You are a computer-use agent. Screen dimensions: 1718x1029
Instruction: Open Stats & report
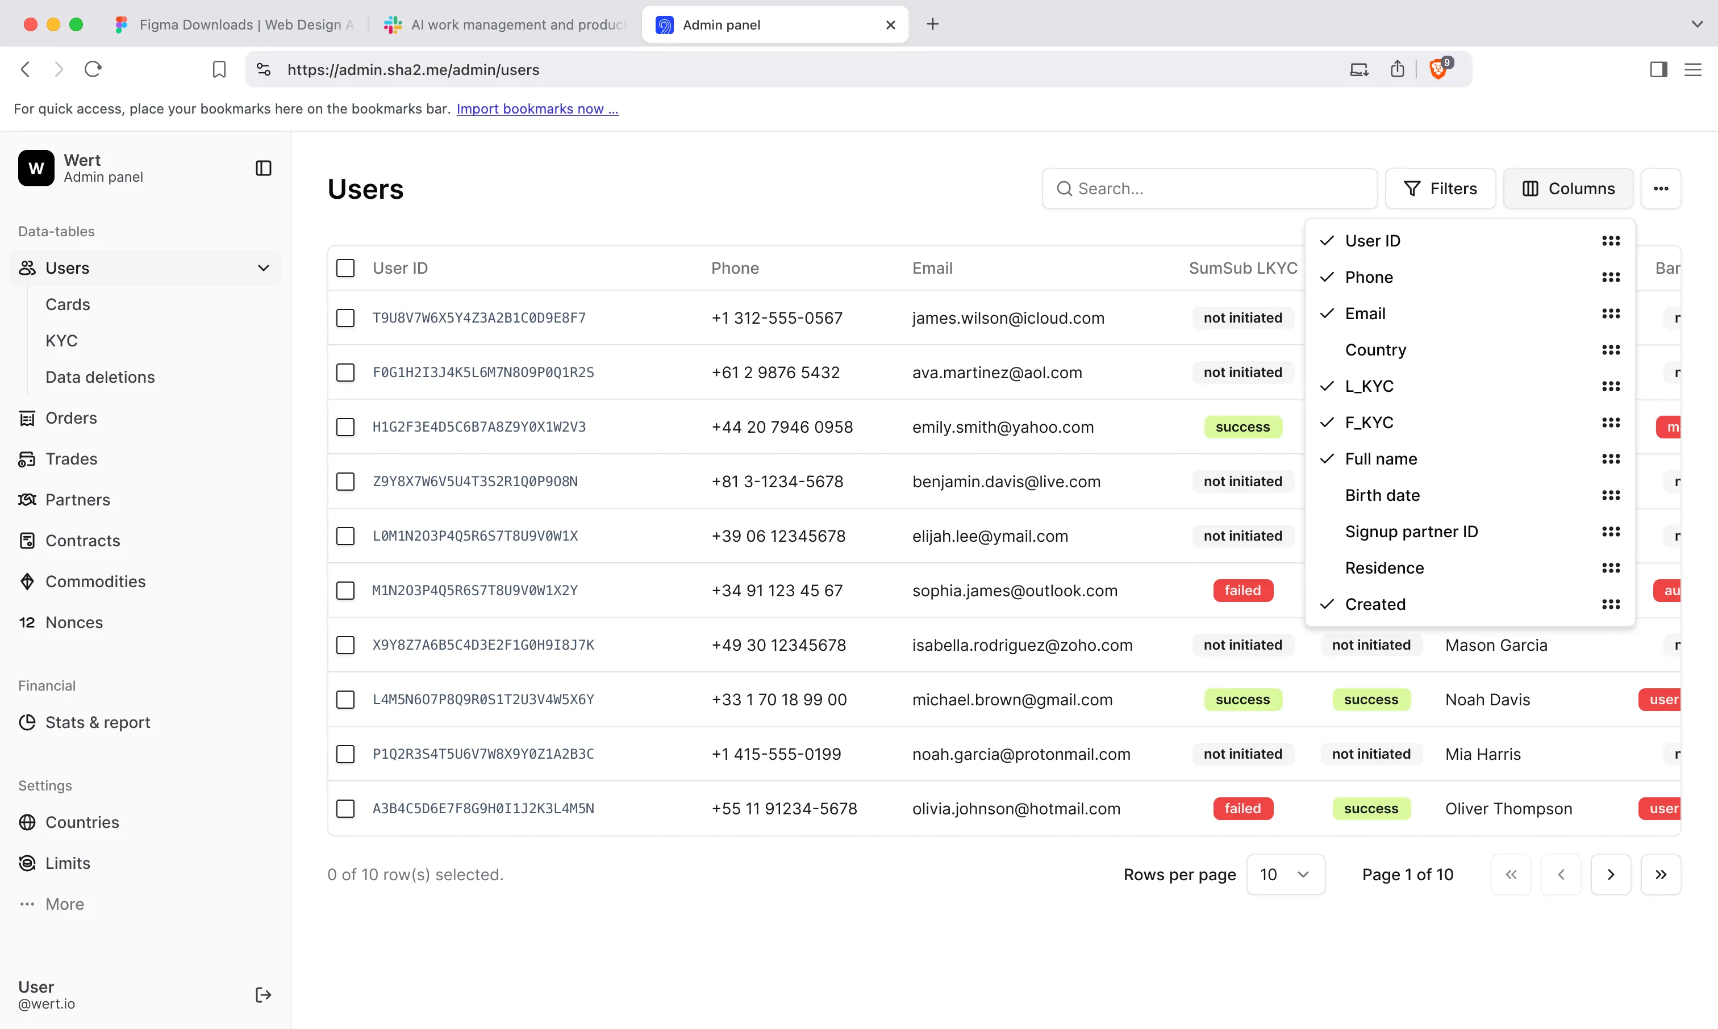(x=98, y=722)
